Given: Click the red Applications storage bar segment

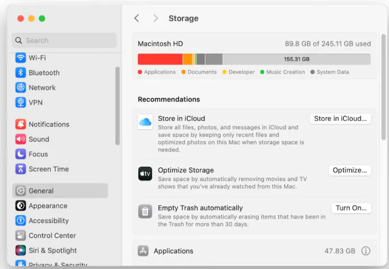Looking at the screenshot, I should pos(160,59).
